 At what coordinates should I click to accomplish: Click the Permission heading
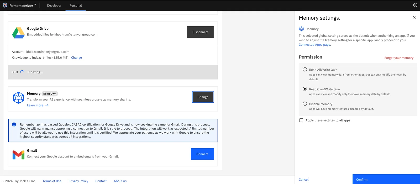pos(310,57)
